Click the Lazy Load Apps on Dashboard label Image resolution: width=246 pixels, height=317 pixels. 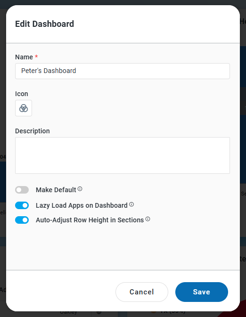[x=82, y=205]
